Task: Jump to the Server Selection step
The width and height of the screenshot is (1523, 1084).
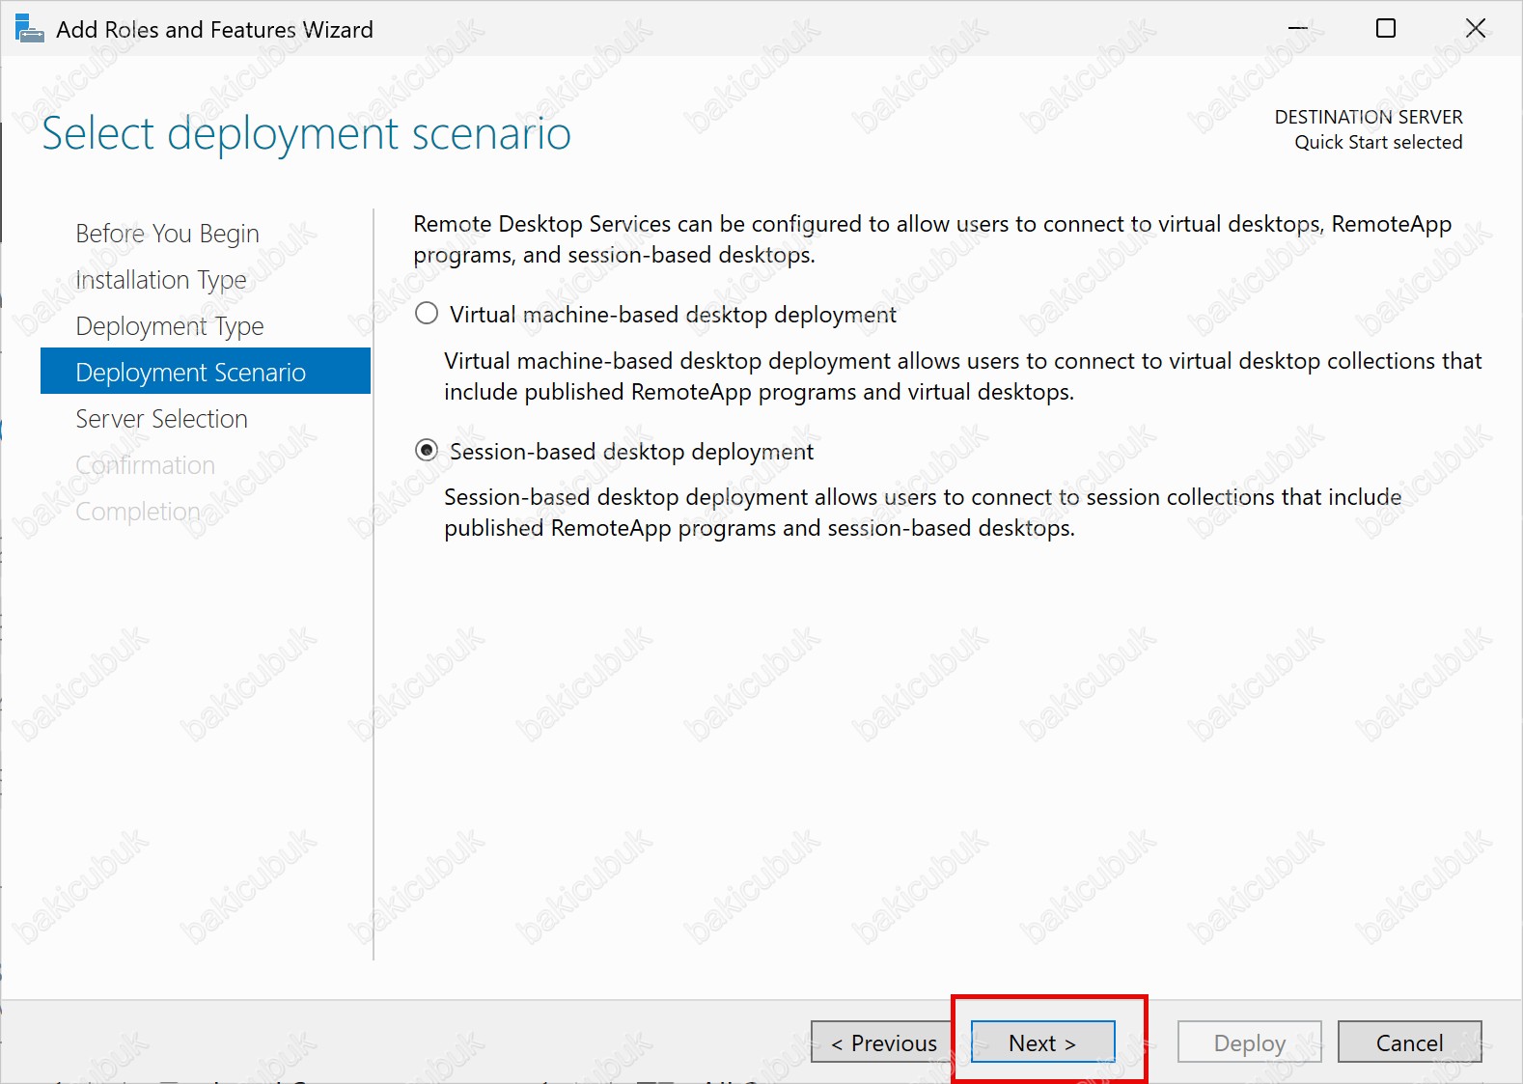Action: tap(161, 419)
